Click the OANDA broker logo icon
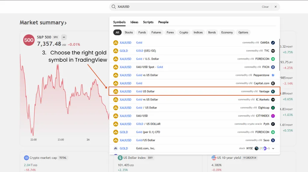Screen dimensions: 308x172 pos(273,43)
